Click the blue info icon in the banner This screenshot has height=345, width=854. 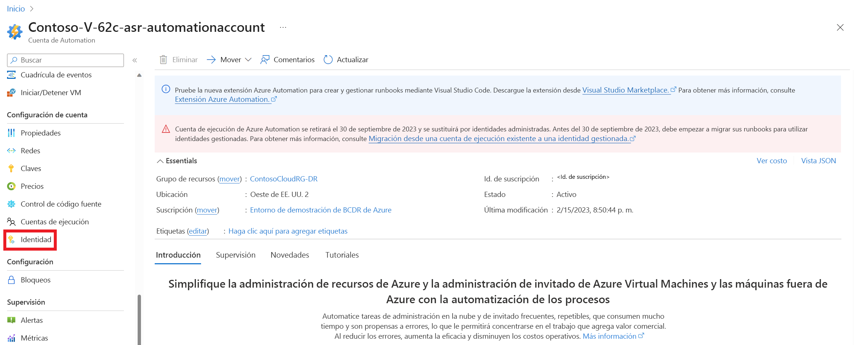click(x=166, y=89)
